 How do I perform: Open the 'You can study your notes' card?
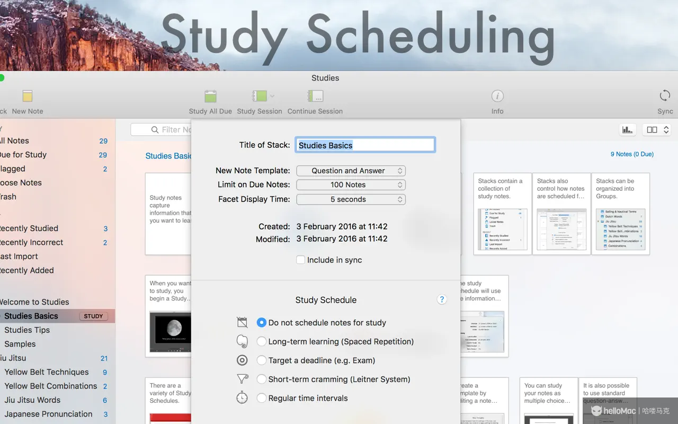tap(548, 401)
